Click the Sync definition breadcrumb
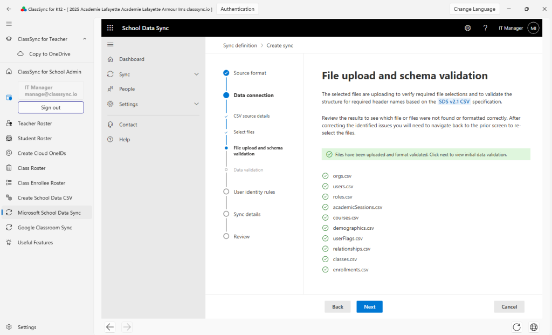The width and height of the screenshot is (552, 335). pyautogui.click(x=240, y=45)
